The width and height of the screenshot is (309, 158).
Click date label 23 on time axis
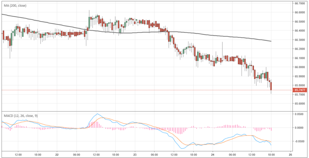[135, 155]
